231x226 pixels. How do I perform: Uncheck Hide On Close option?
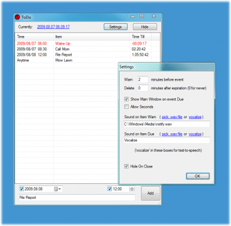[x=126, y=166]
